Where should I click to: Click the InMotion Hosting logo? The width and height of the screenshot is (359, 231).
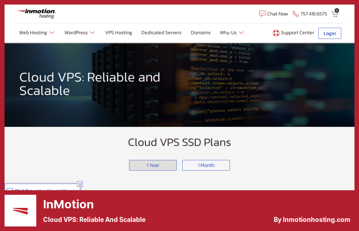[x=36, y=14]
